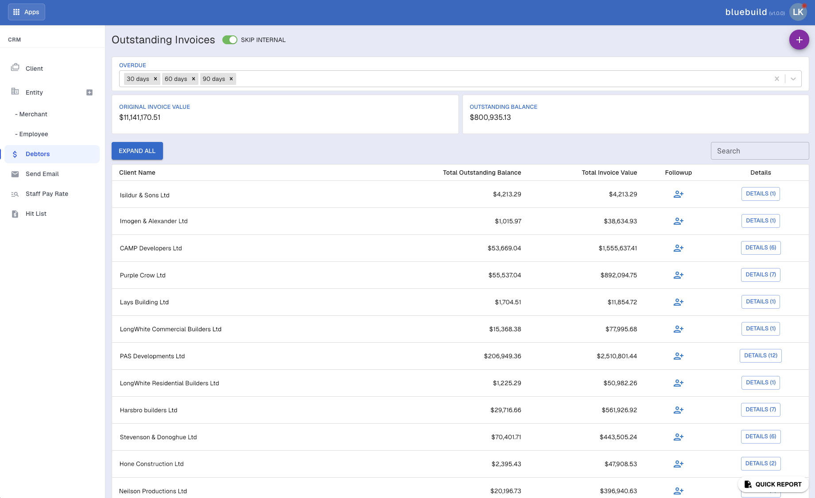Image resolution: width=815 pixels, height=498 pixels.
Task: Add followup for Lays Building Ltd
Action: pyautogui.click(x=679, y=302)
